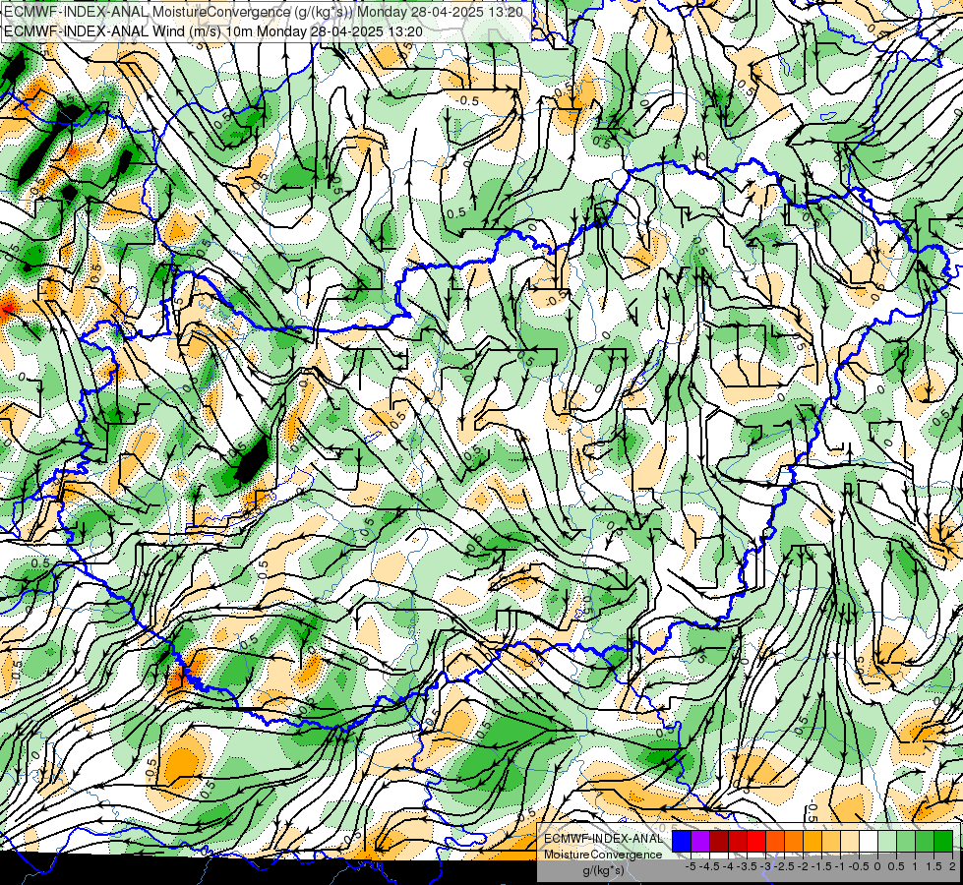The width and height of the screenshot is (963, 885).
Task: Click the -1 tick label on legend
Action: click(x=840, y=866)
